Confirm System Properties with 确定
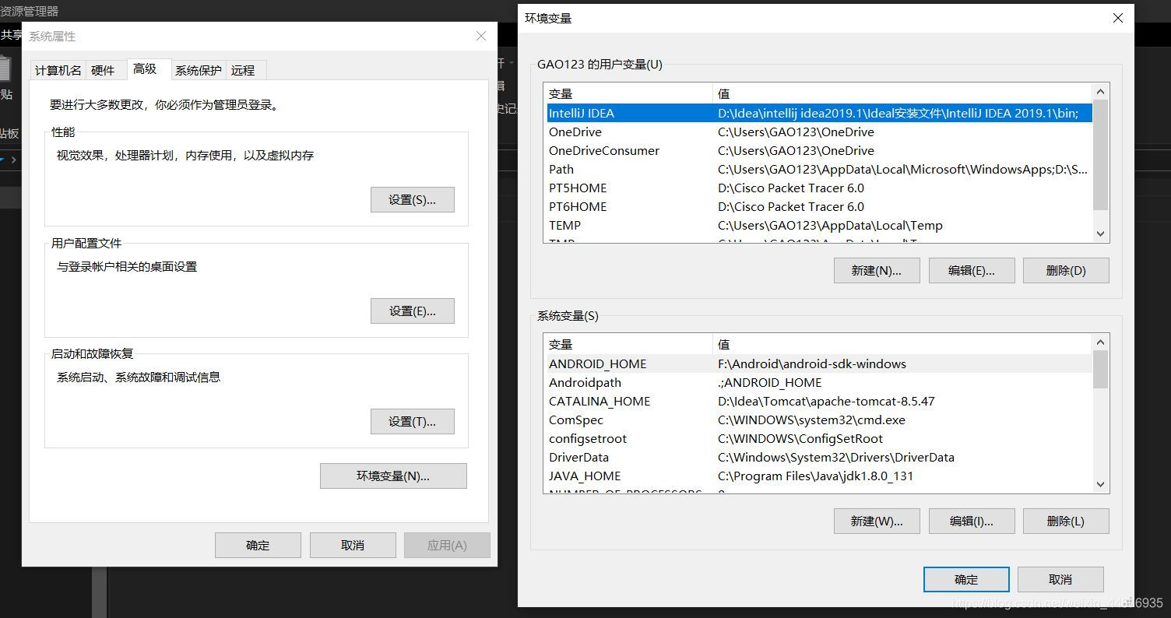The height and width of the screenshot is (618, 1171). pyautogui.click(x=258, y=545)
